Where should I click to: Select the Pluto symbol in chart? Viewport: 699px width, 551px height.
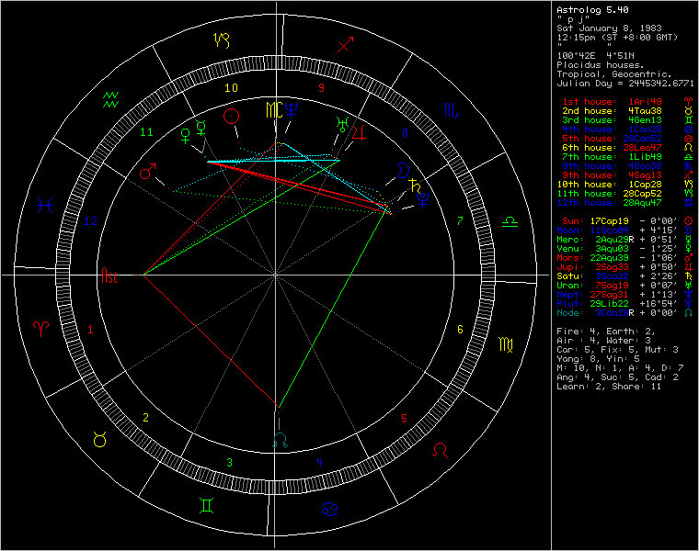[422, 200]
